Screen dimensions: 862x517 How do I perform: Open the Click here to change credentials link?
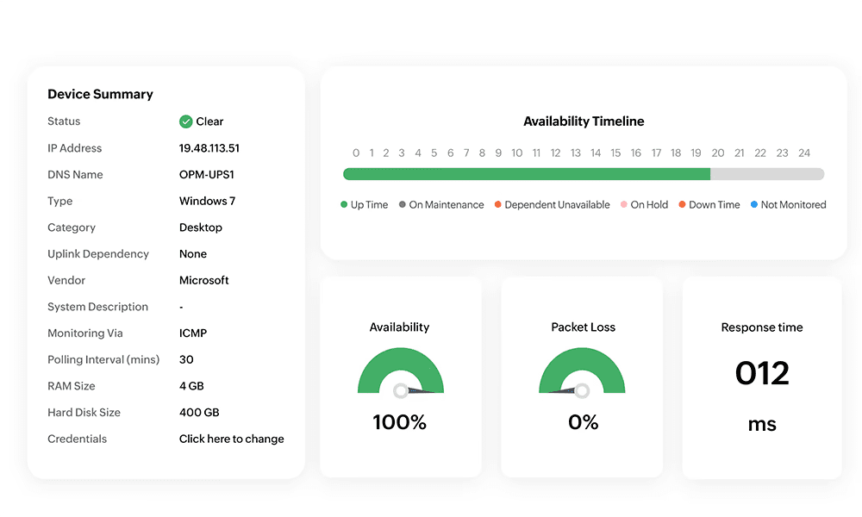(x=231, y=439)
